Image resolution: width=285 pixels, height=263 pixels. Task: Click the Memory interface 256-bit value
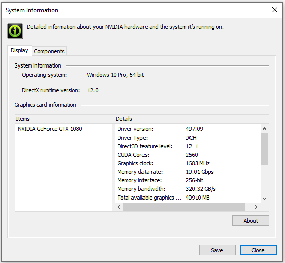[195, 180]
